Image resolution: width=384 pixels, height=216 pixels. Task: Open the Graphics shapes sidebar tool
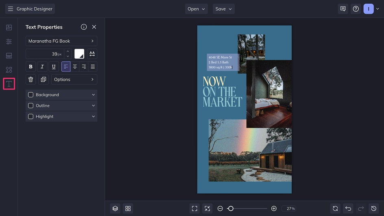[9, 70]
